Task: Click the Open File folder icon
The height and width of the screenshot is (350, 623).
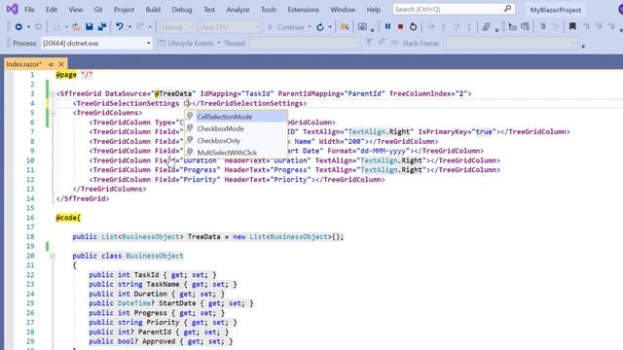Action: (x=76, y=27)
